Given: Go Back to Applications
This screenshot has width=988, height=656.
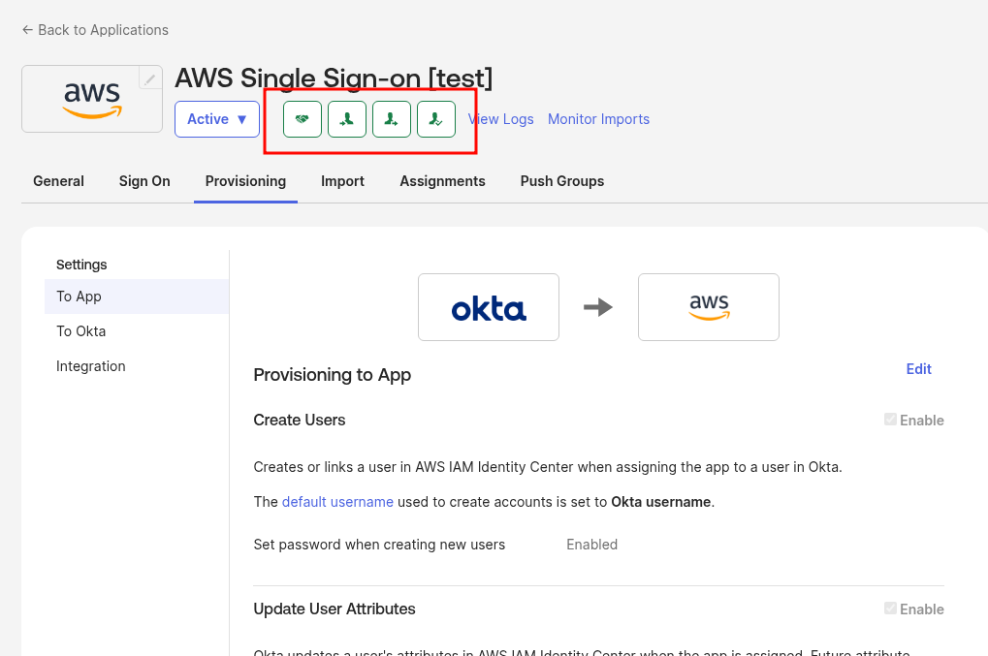Looking at the screenshot, I should (95, 30).
